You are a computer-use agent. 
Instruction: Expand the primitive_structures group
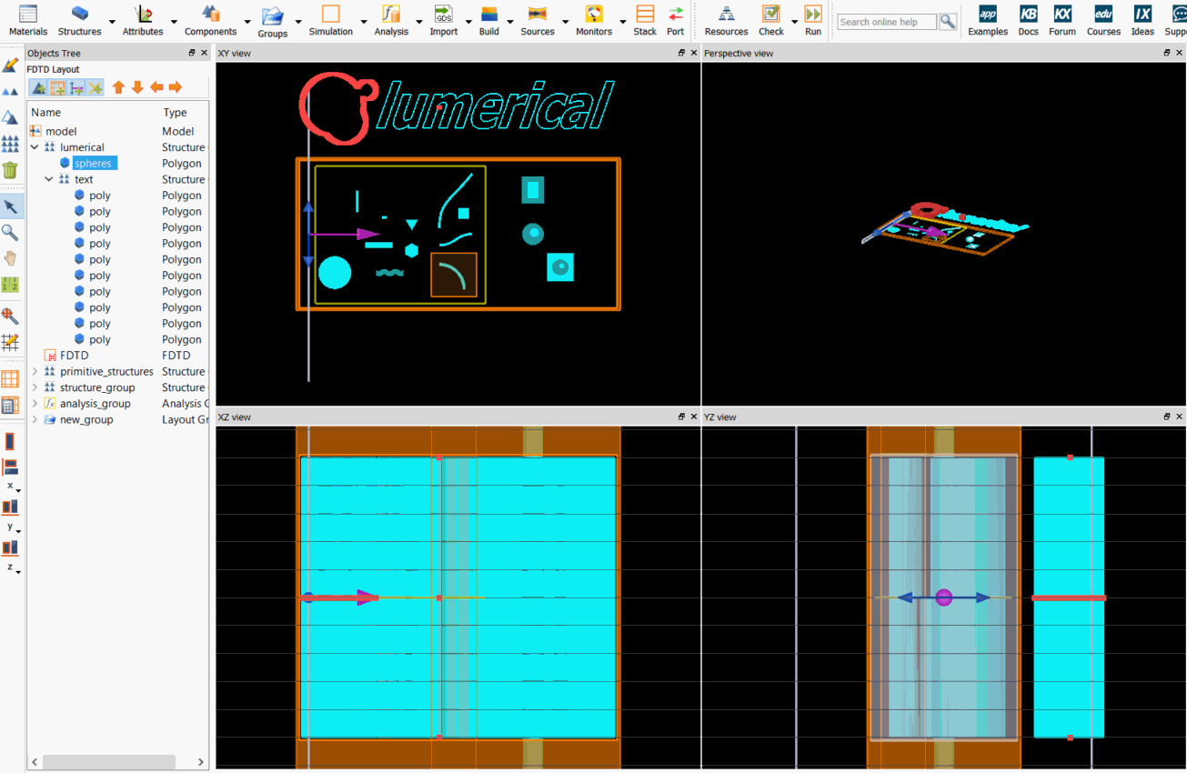[35, 371]
